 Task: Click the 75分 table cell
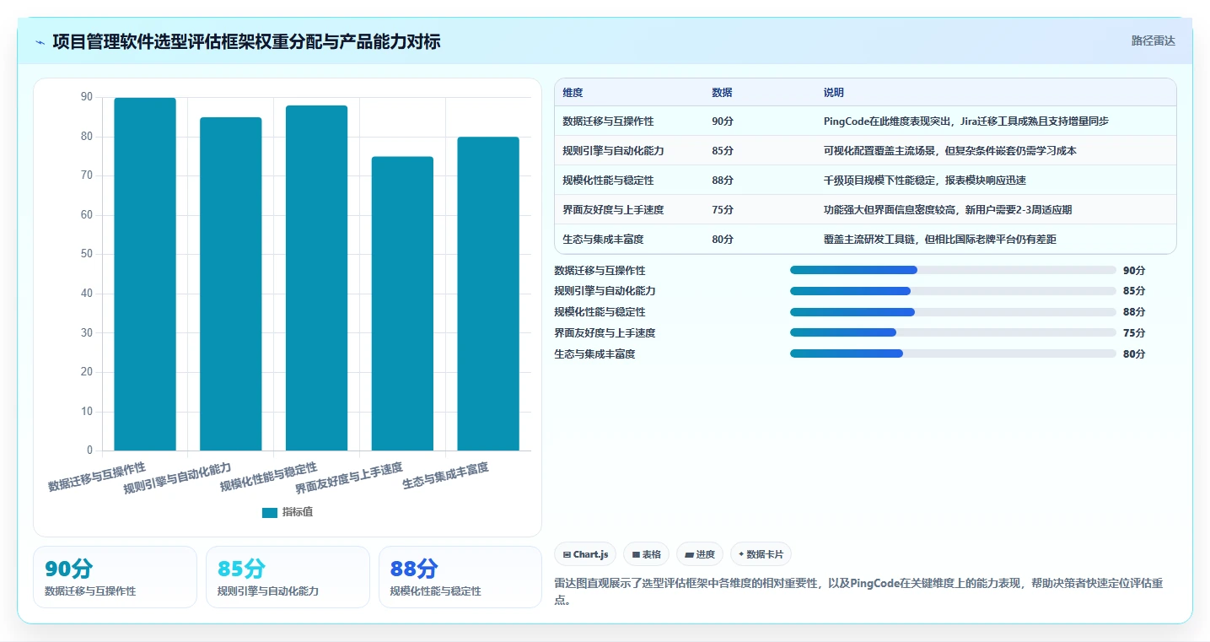[x=723, y=210]
